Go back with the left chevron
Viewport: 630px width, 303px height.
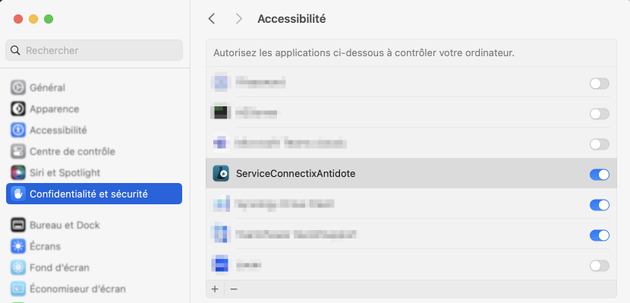click(x=212, y=18)
